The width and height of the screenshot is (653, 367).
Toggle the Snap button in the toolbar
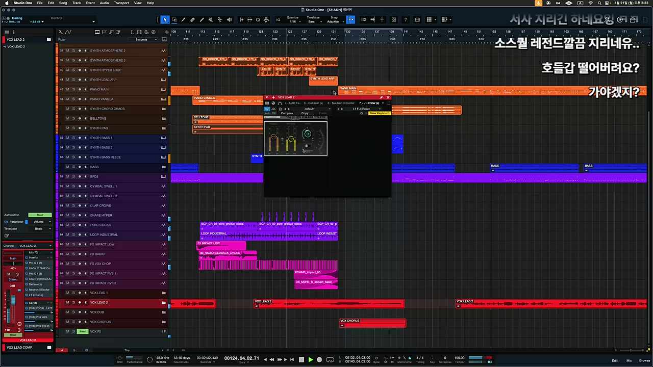click(x=351, y=20)
